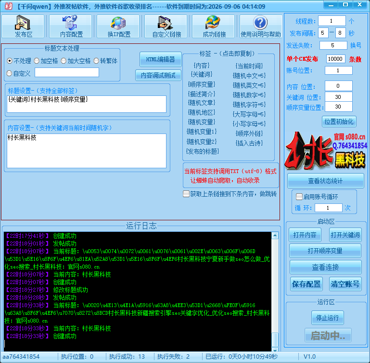Click the run log scrollbar thumb
The image size is (370, 363).
click(x=275, y=340)
